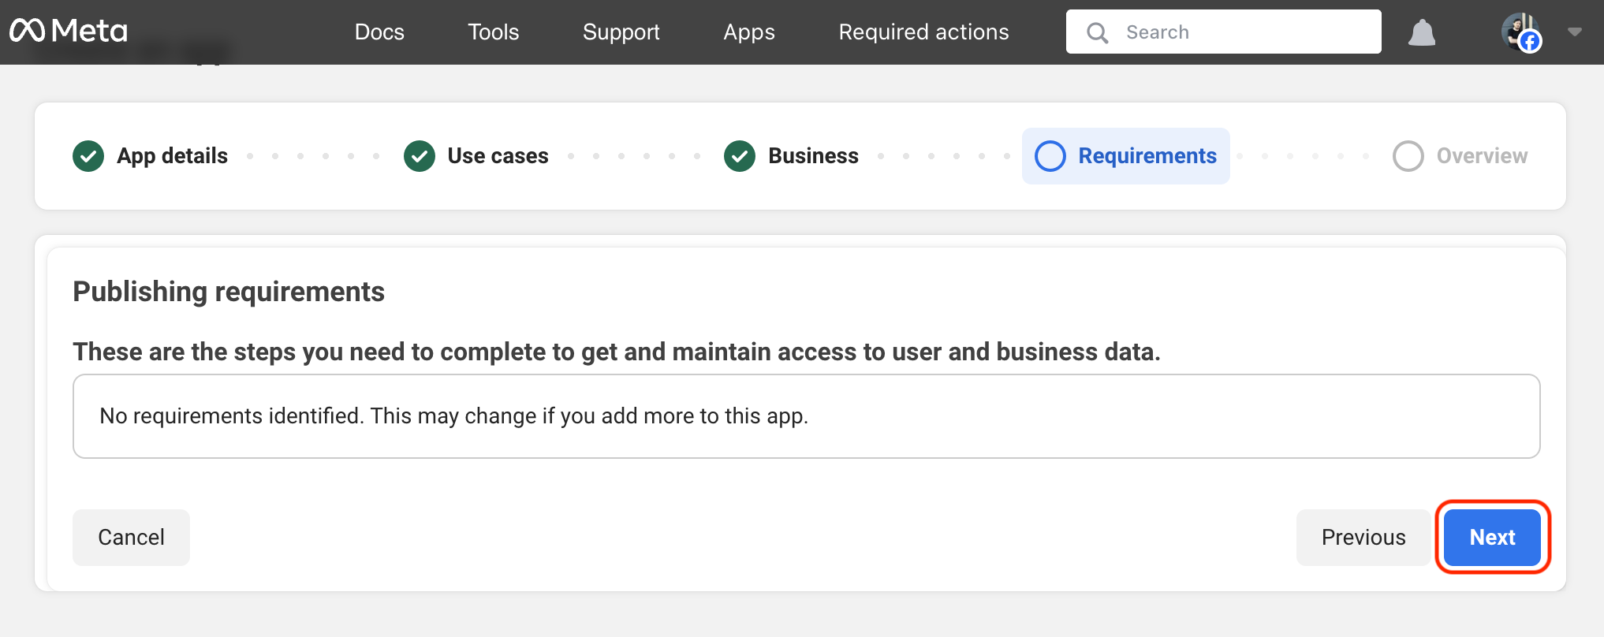Open the Support menu

click(621, 32)
